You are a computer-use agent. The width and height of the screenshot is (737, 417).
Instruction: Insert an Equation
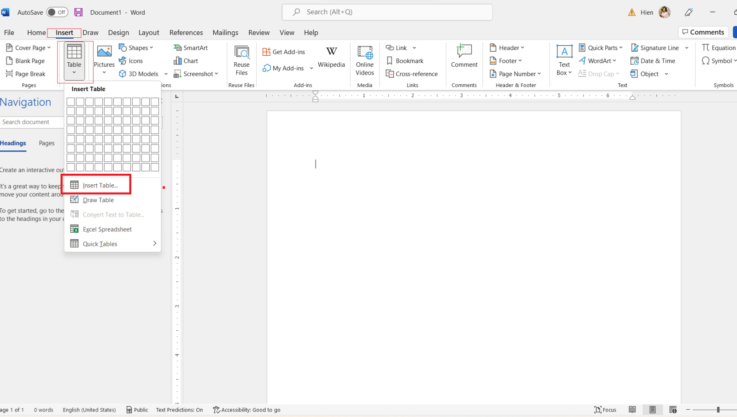click(719, 48)
